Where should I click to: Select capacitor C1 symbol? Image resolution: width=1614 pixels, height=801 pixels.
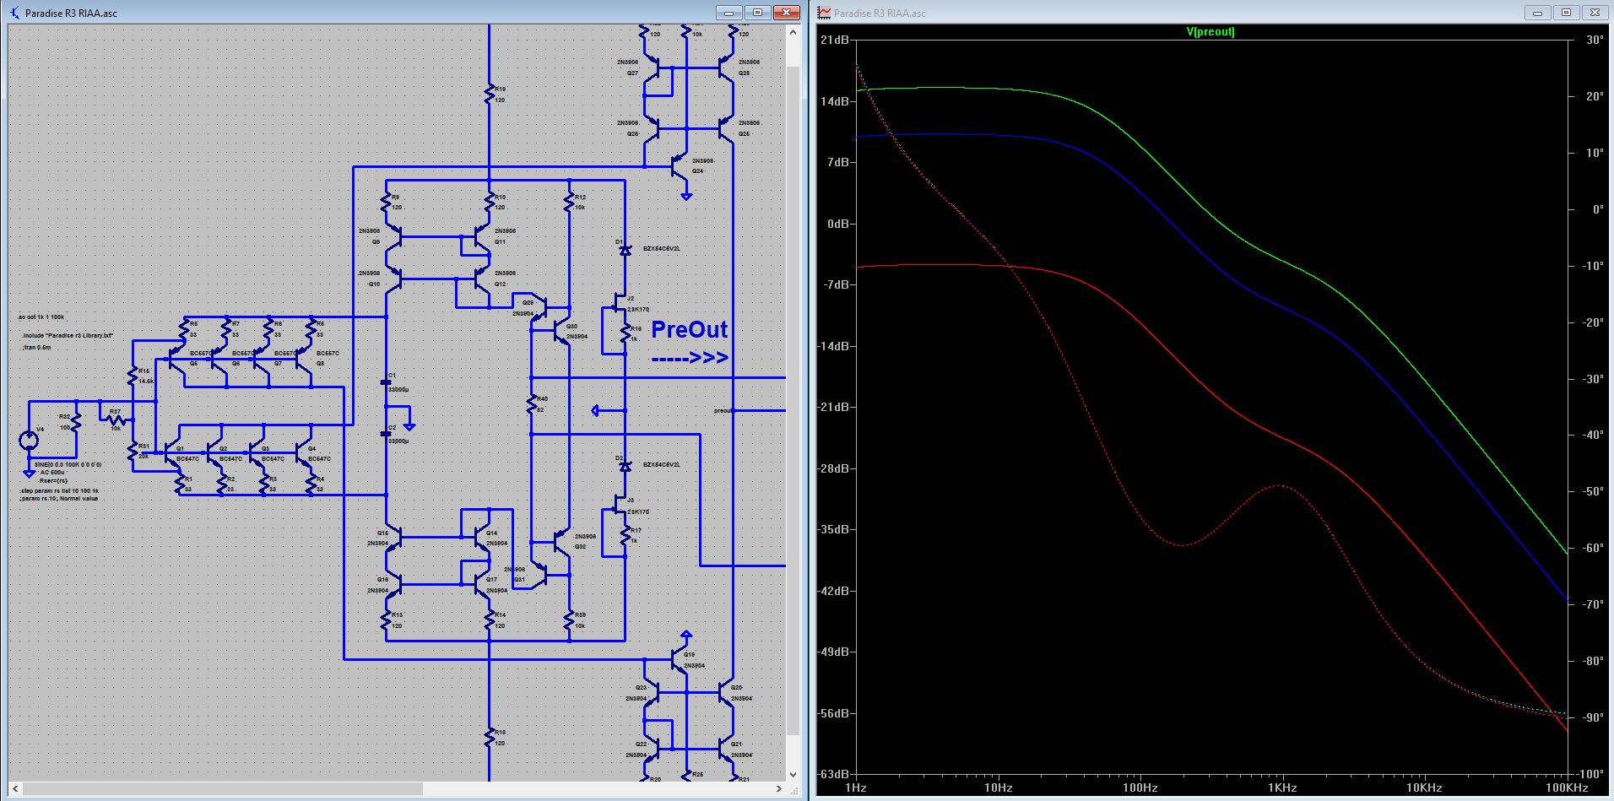pos(387,382)
